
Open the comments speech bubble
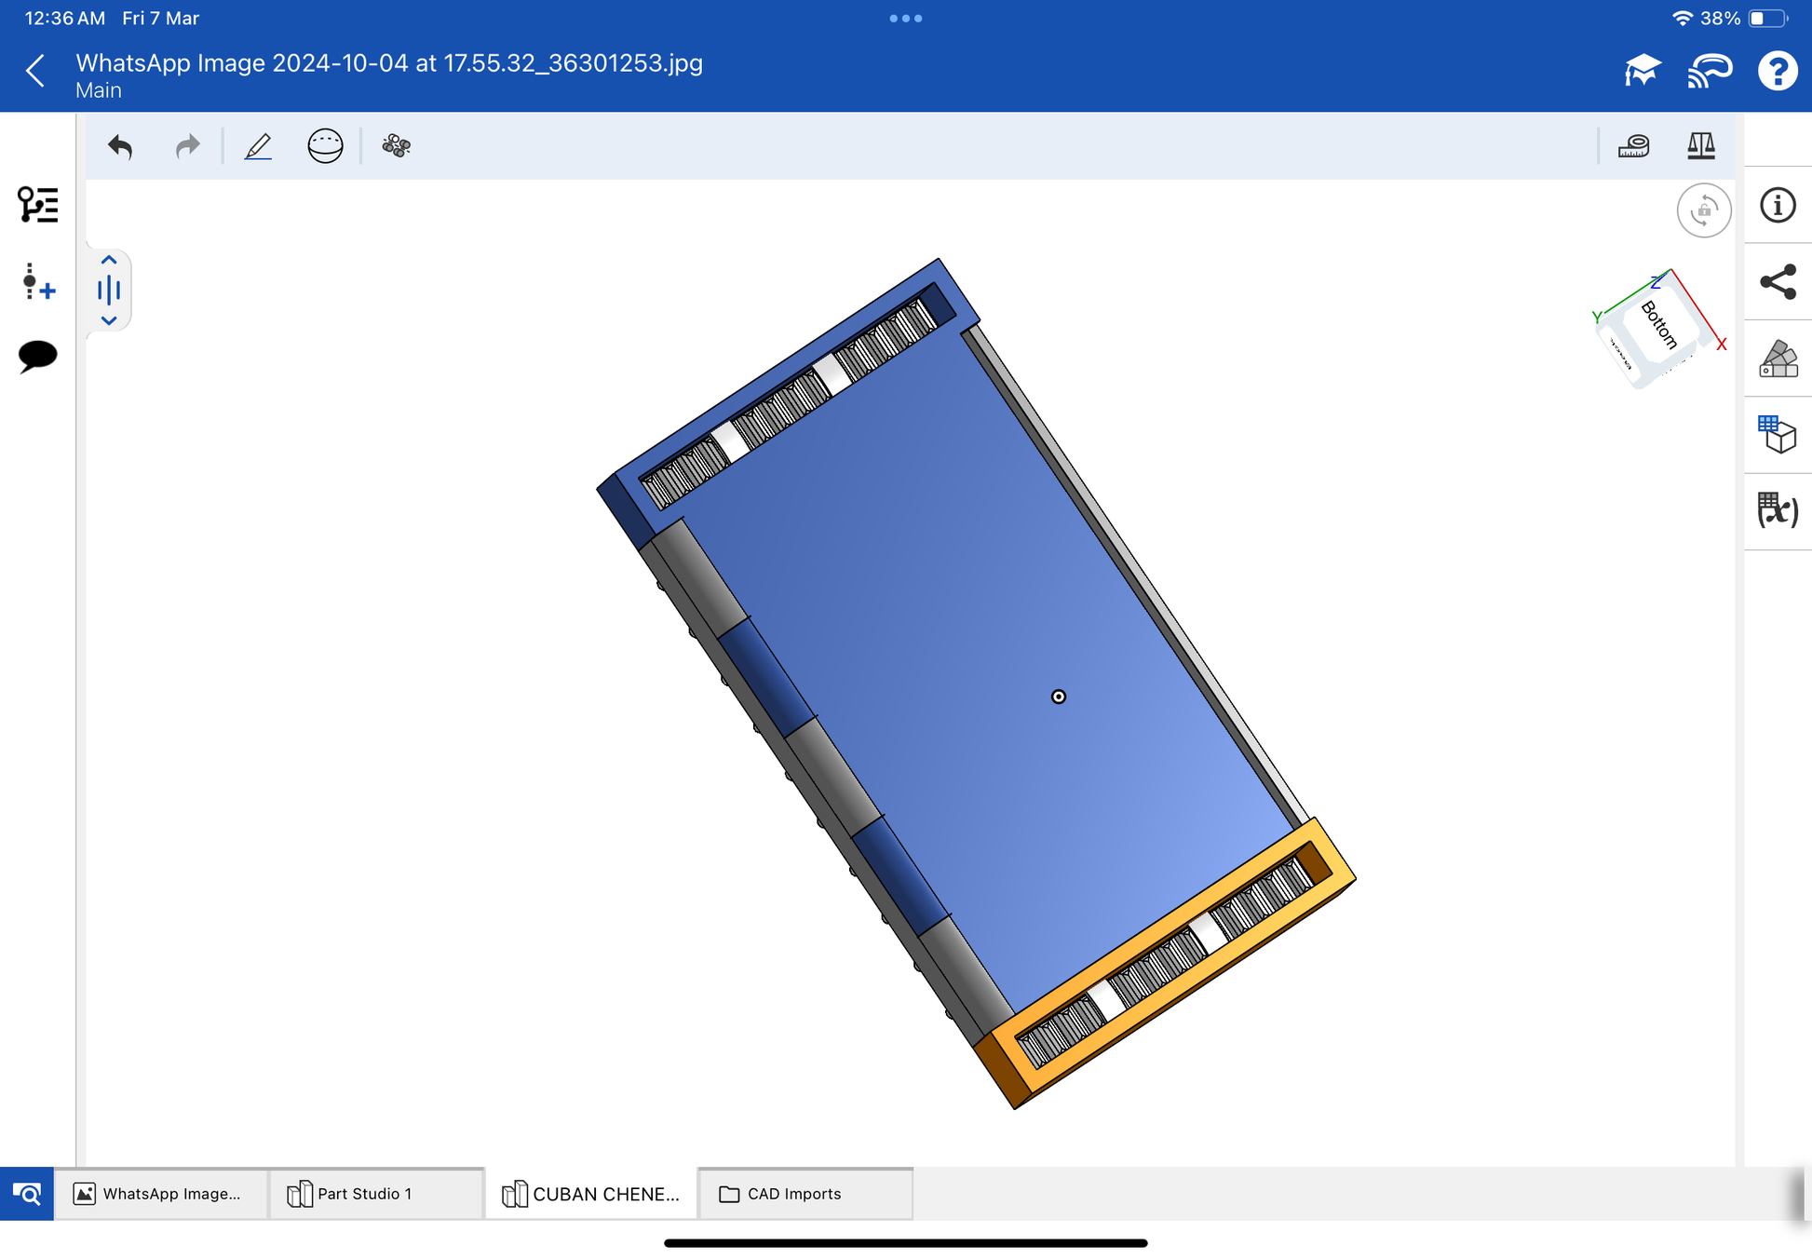pos(38,356)
